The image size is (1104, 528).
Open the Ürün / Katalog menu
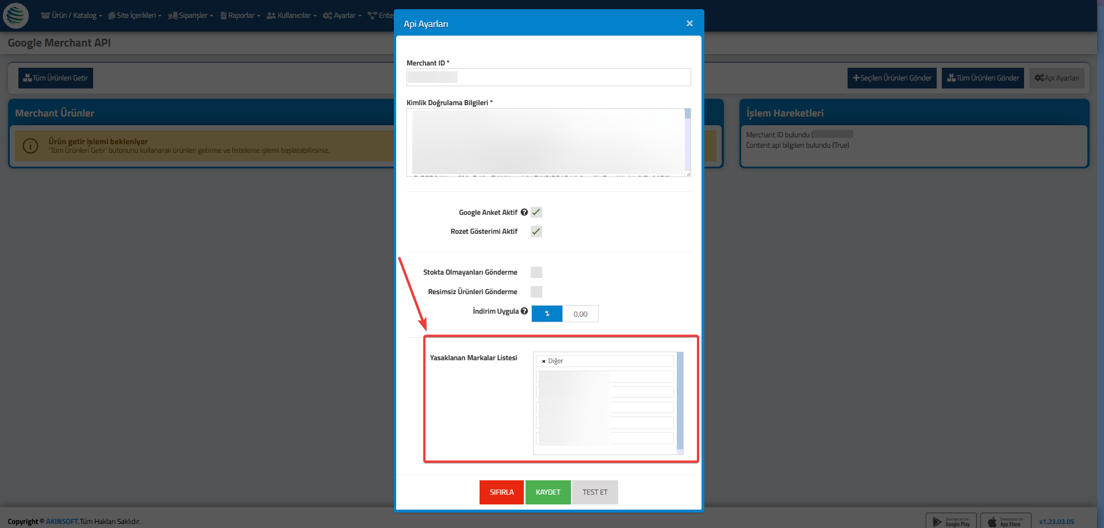click(x=72, y=16)
